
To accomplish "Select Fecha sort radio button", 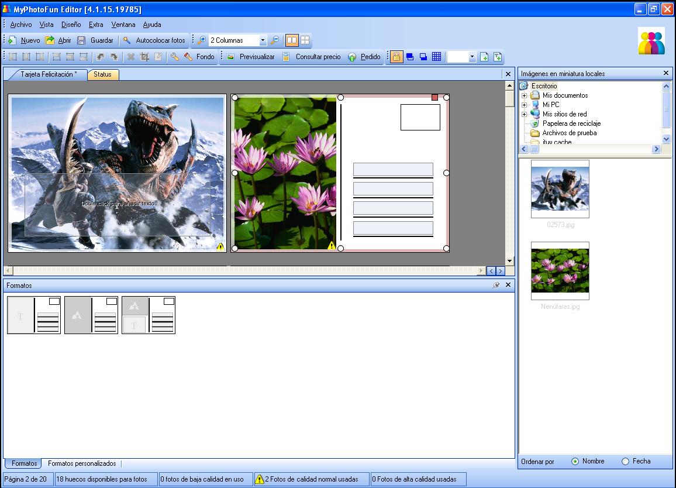I will coord(625,461).
